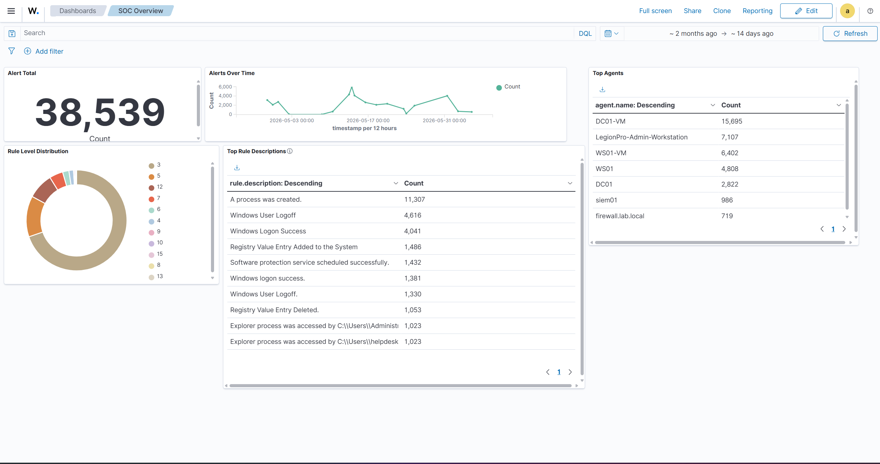Expand rule.description column options chevron
Viewport: 880px width, 464px height.
pos(396,183)
